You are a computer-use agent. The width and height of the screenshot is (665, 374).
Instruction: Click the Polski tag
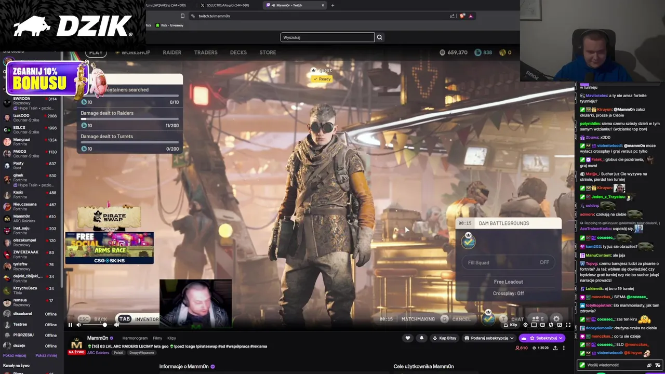(118, 353)
